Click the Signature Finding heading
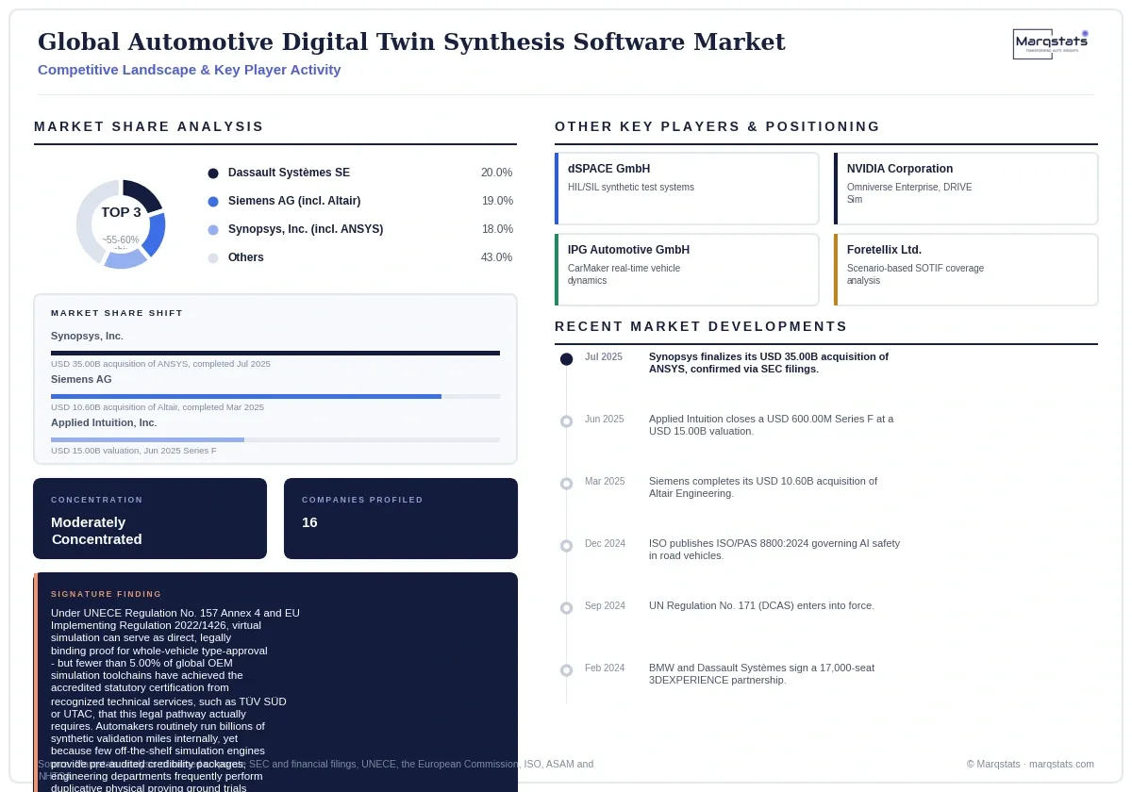 click(x=107, y=594)
